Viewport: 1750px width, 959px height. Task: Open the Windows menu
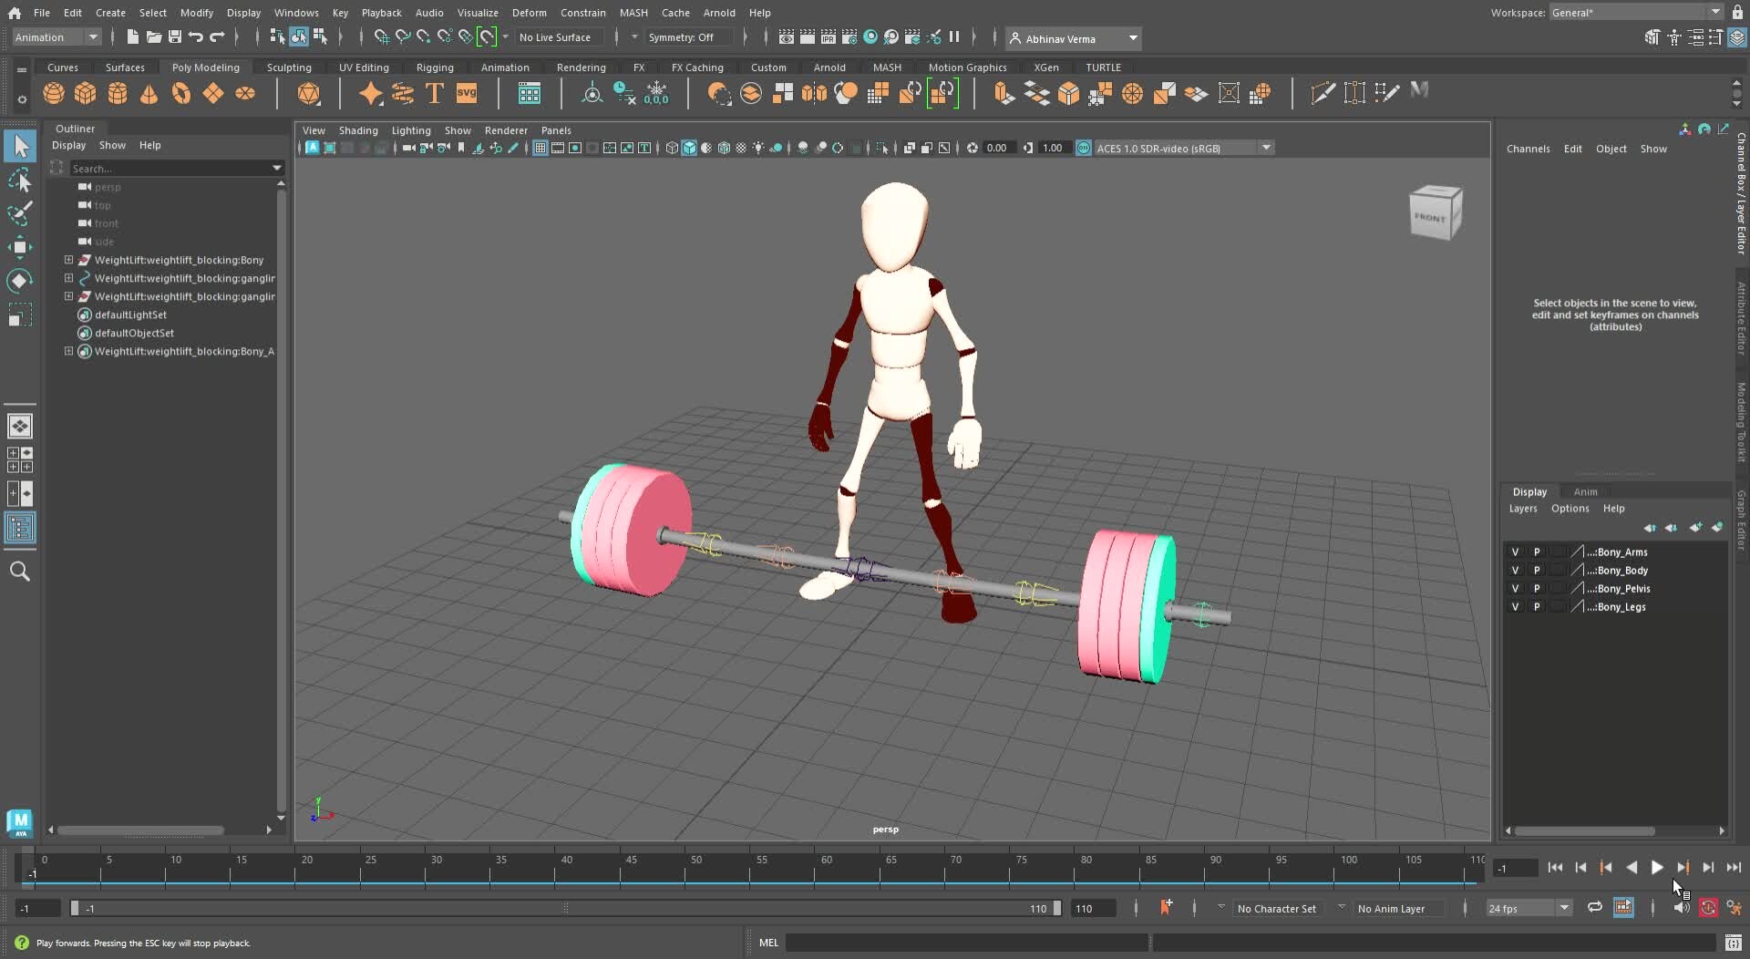tap(296, 12)
